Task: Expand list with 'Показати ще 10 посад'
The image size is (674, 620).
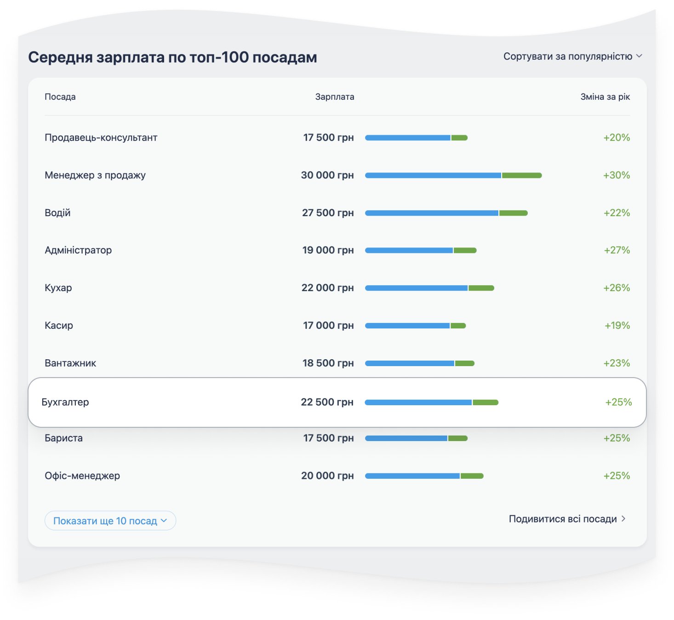Action: coord(105,521)
